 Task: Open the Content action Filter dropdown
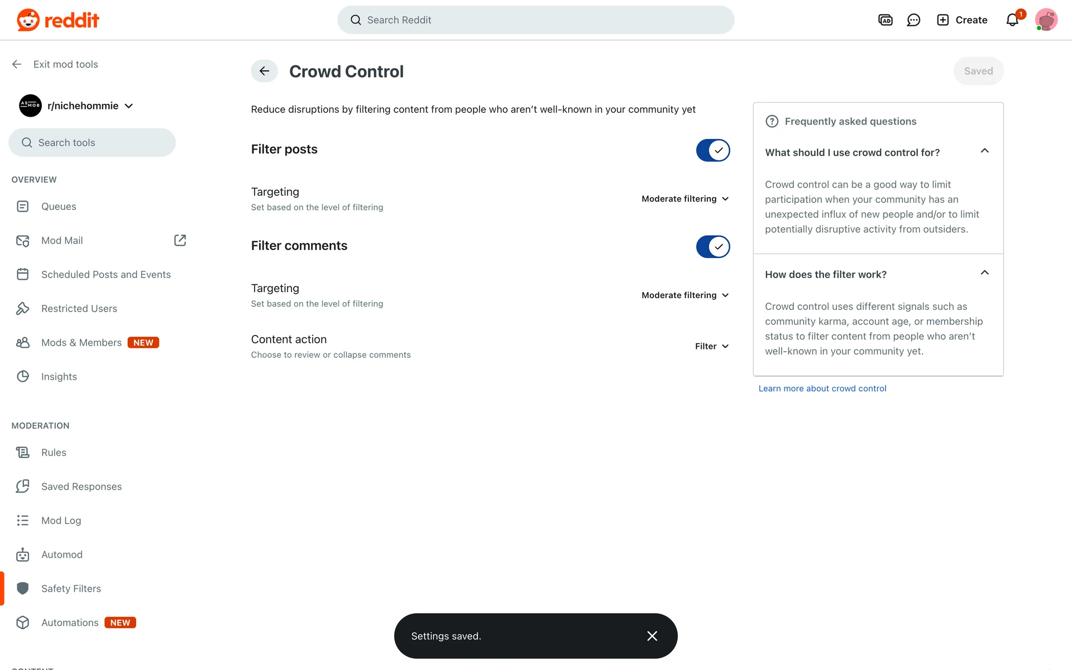[712, 346]
